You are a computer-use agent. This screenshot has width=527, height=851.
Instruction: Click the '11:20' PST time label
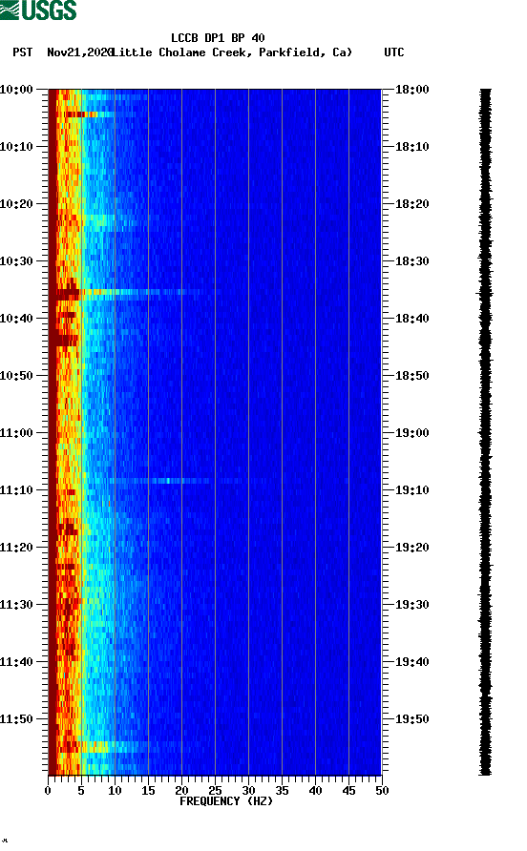pyautogui.click(x=16, y=547)
